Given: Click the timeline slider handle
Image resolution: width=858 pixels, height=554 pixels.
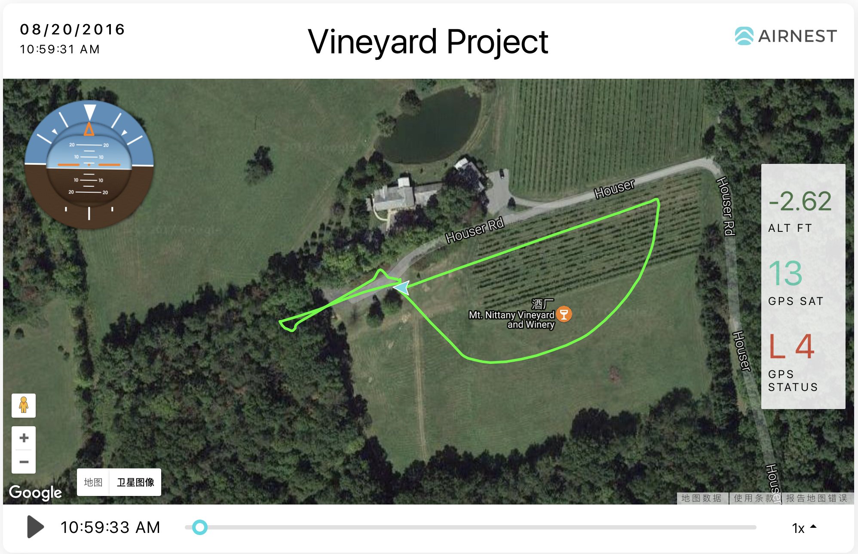Looking at the screenshot, I should [199, 527].
